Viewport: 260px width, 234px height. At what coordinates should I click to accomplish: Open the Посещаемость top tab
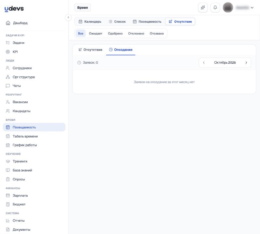coord(147,21)
